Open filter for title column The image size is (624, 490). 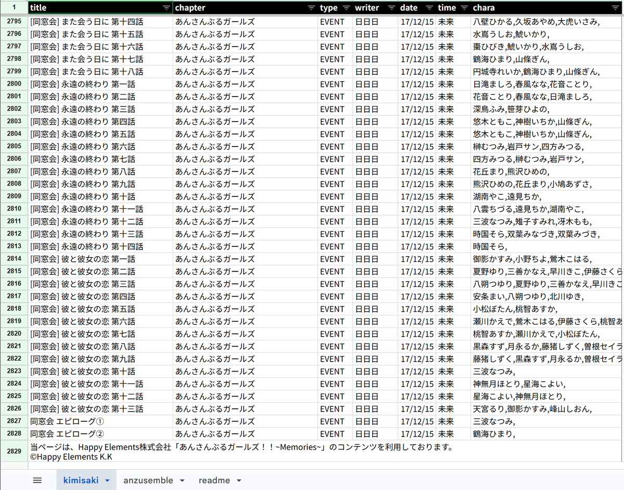pyautogui.click(x=166, y=8)
